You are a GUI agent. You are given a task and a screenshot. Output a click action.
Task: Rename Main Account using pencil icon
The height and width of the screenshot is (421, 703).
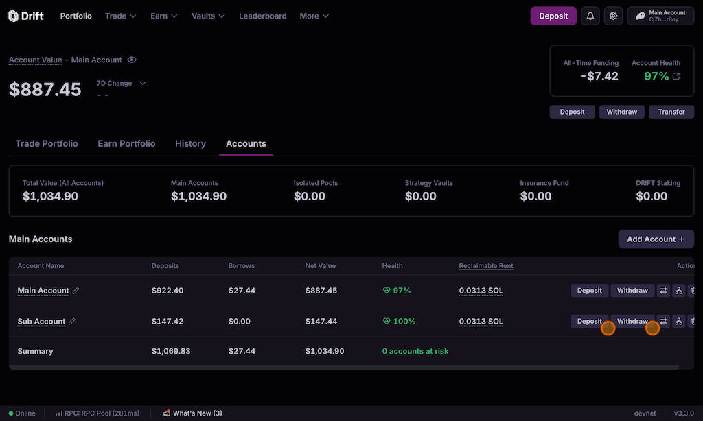(76, 291)
